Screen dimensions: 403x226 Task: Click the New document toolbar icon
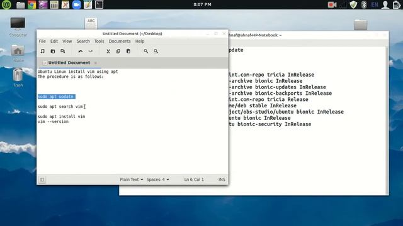click(x=43, y=51)
